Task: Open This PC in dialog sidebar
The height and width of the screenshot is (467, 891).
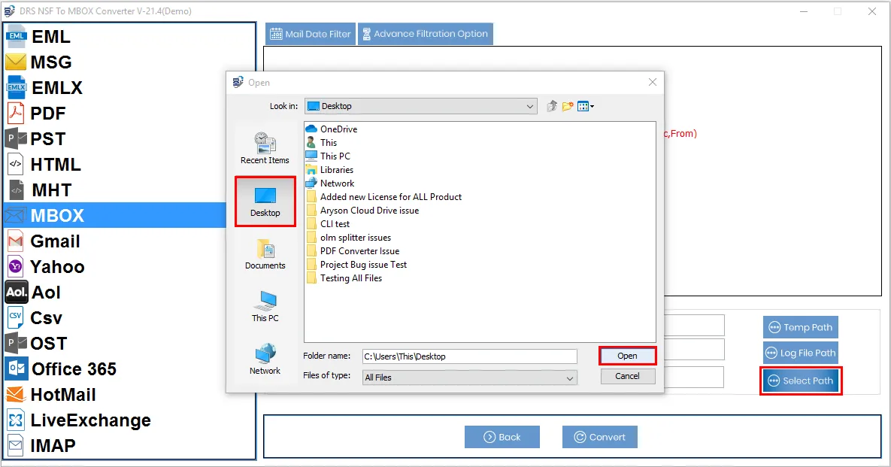Action: pyautogui.click(x=265, y=306)
